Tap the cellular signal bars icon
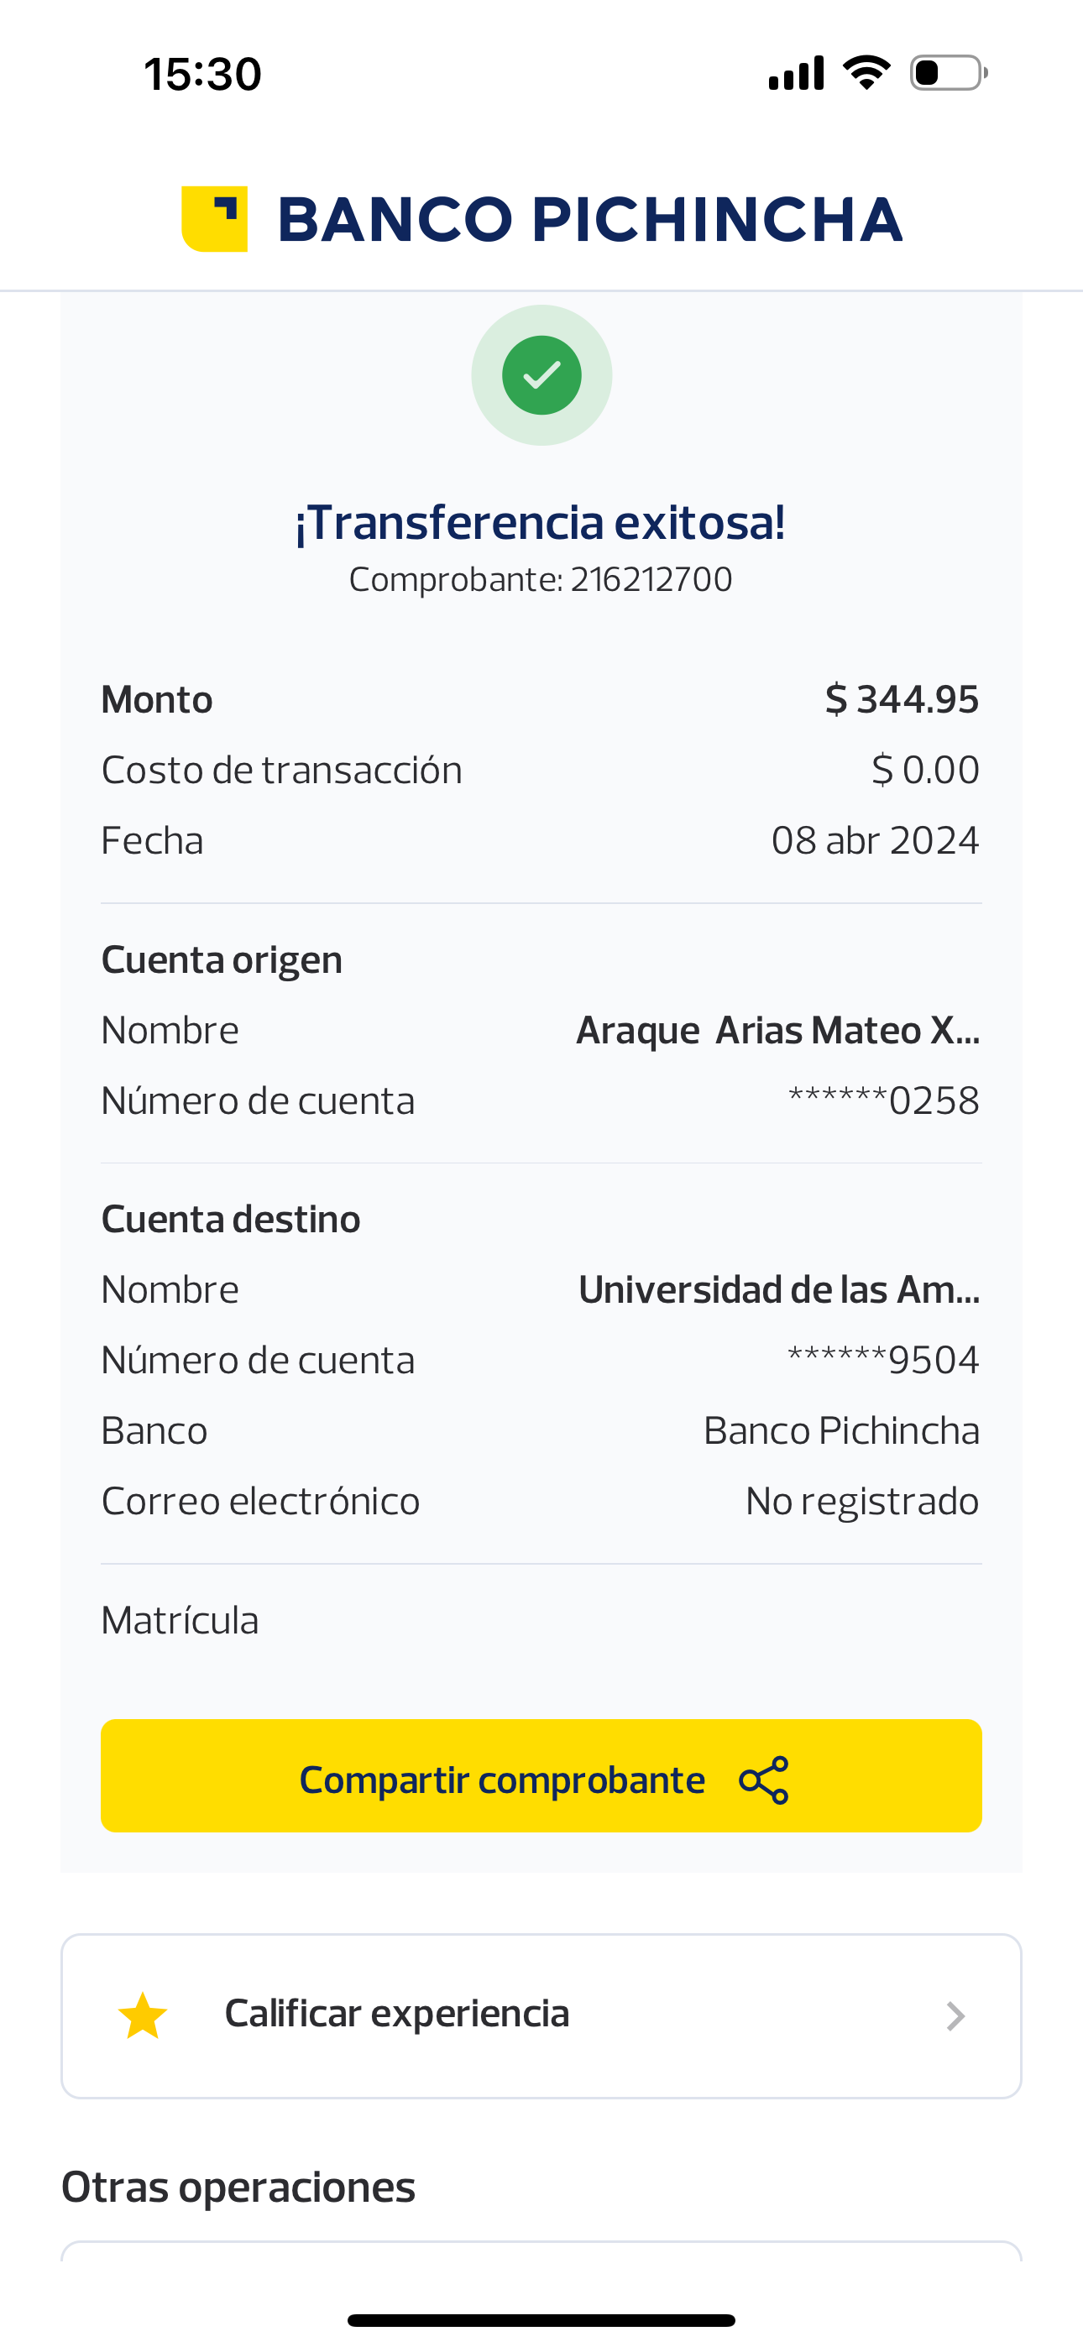This screenshot has height=2347, width=1083. [x=797, y=73]
